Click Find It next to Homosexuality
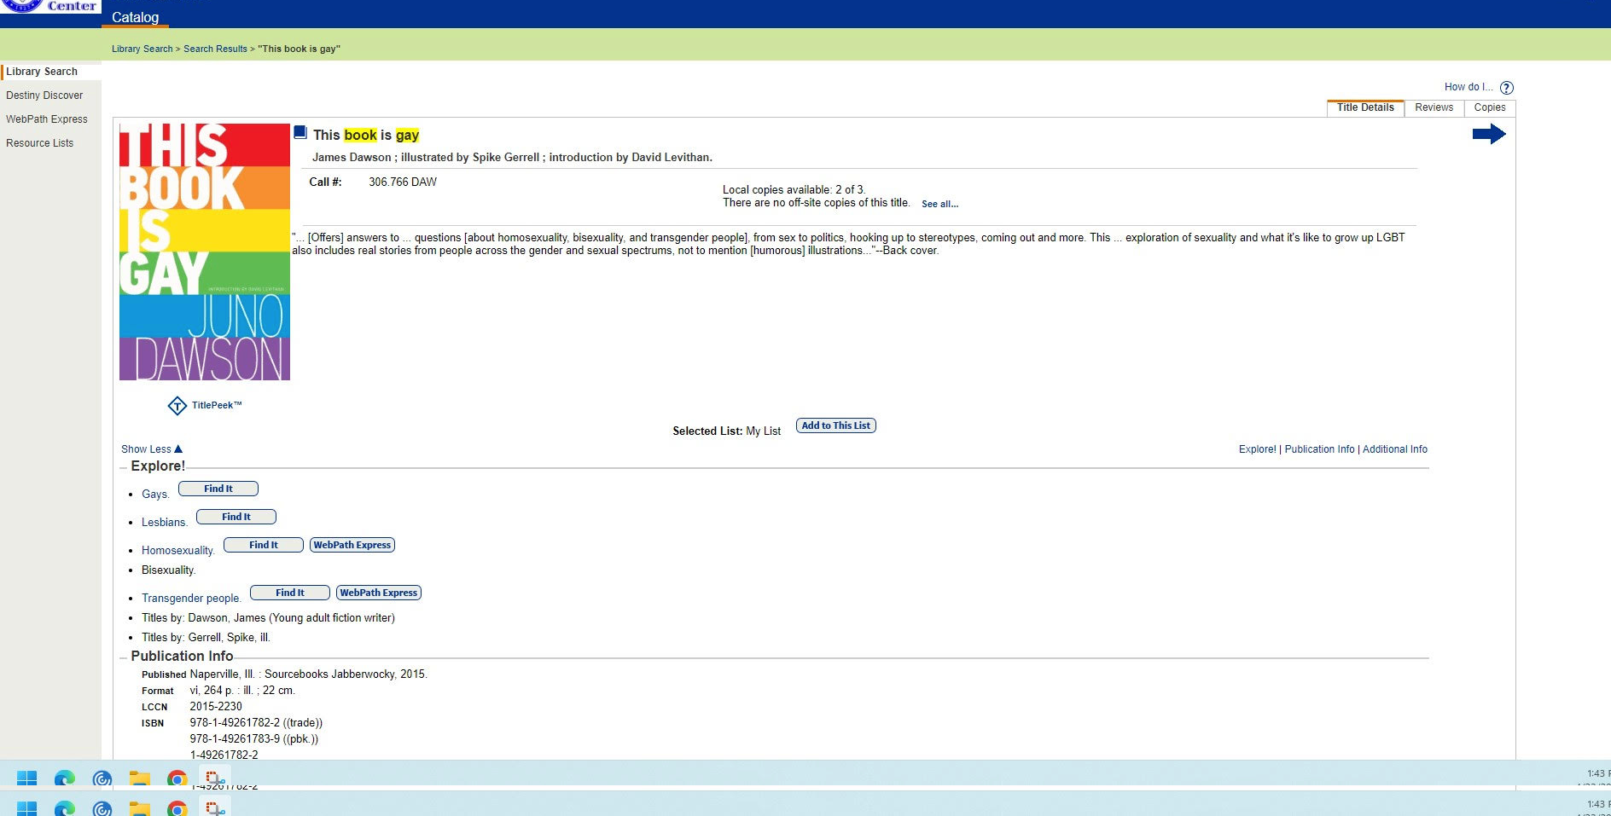Image resolution: width=1611 pixels, height=816 pixels. click(x=264, y=545)
